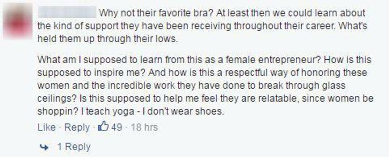Image resolution: width=389 pixels, height=157 pixels.
Task: Open the blurred commenter profile picture
Action: tap(17, 21)
